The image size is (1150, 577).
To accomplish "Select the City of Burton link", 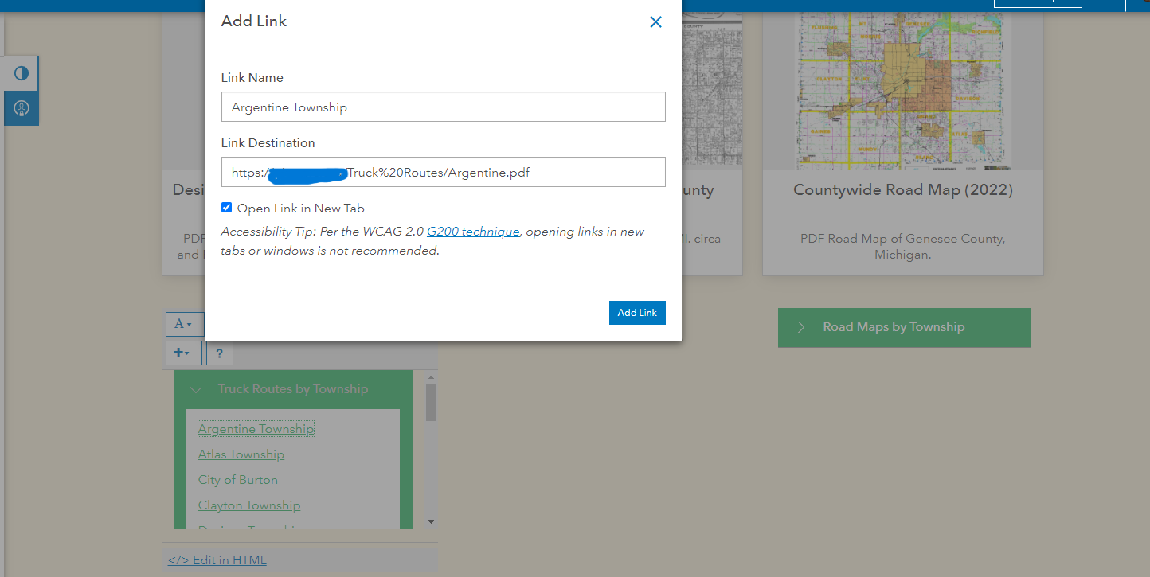I will coord(237,479).
